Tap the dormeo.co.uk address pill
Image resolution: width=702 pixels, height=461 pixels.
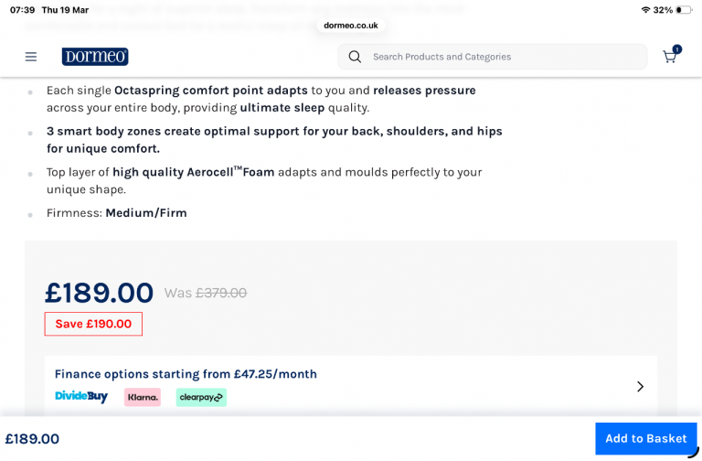(x=351, y=26)
